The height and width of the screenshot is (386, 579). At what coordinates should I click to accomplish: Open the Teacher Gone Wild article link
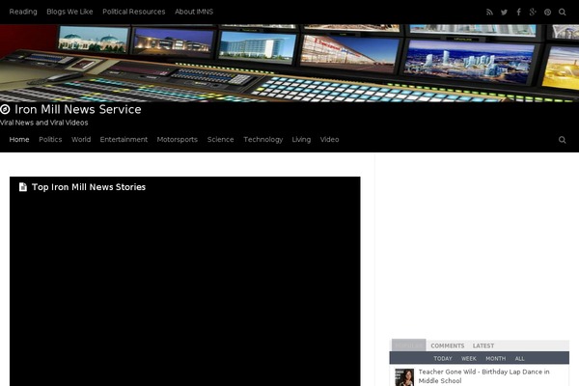pos(483,376)
